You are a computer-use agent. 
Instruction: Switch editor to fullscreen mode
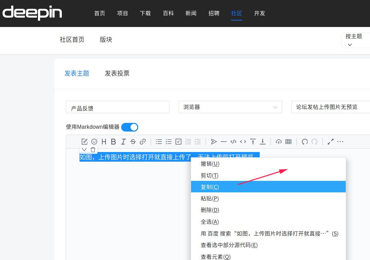point(330,141)
